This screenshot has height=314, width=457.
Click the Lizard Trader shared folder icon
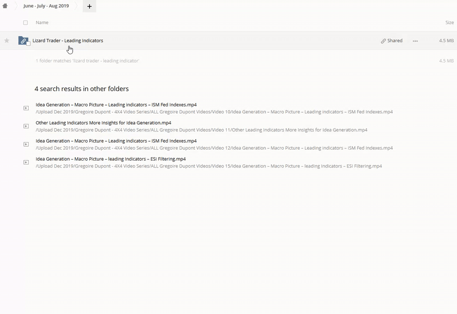point(24,41)
